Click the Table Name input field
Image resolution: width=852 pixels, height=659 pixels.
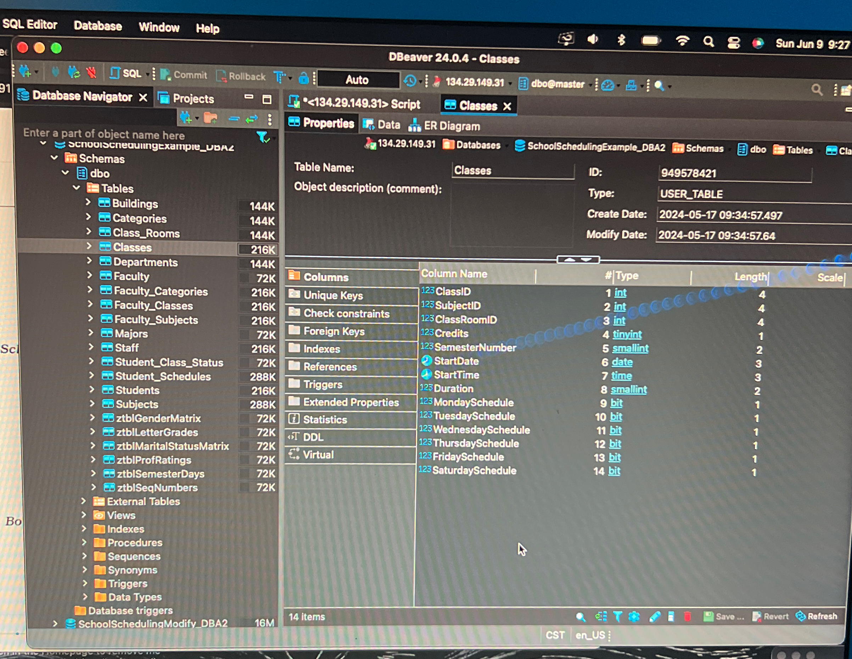[x=512, y=171]
